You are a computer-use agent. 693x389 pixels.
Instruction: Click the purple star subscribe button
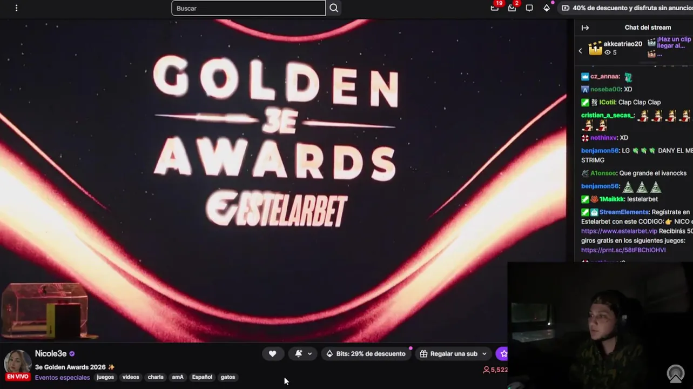pos(502,354)
